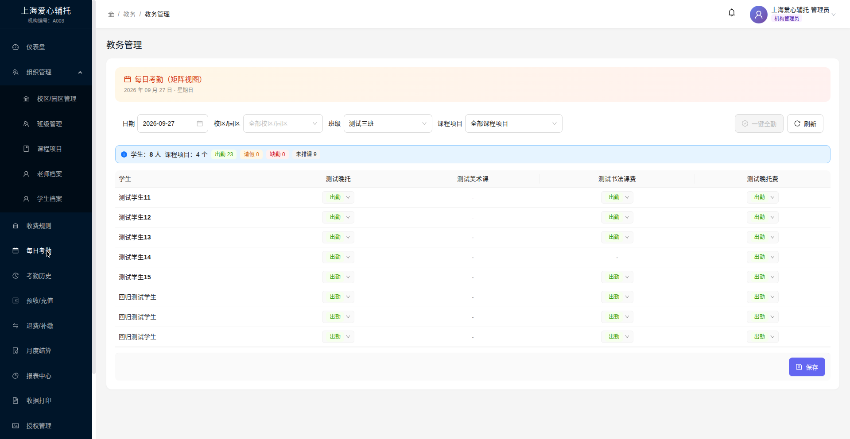Open 学生档案 in the sidebar
This screenshot has width=850, height=439.
46,199
